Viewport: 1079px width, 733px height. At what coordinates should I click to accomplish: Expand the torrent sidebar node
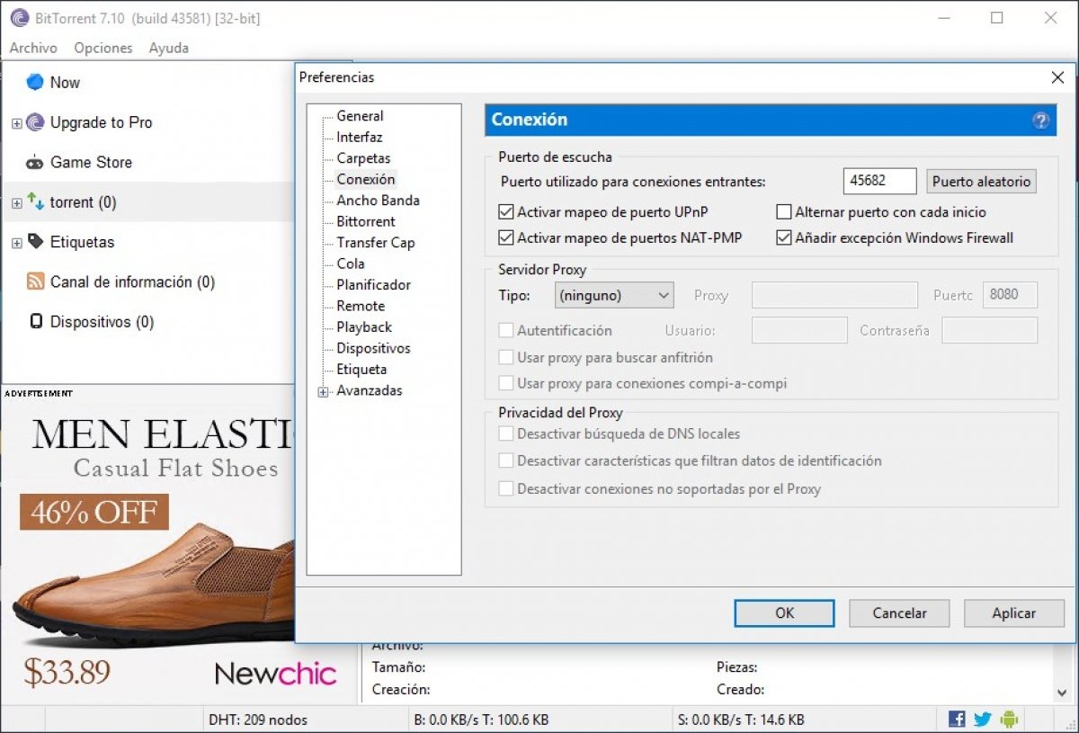point(16,203)
